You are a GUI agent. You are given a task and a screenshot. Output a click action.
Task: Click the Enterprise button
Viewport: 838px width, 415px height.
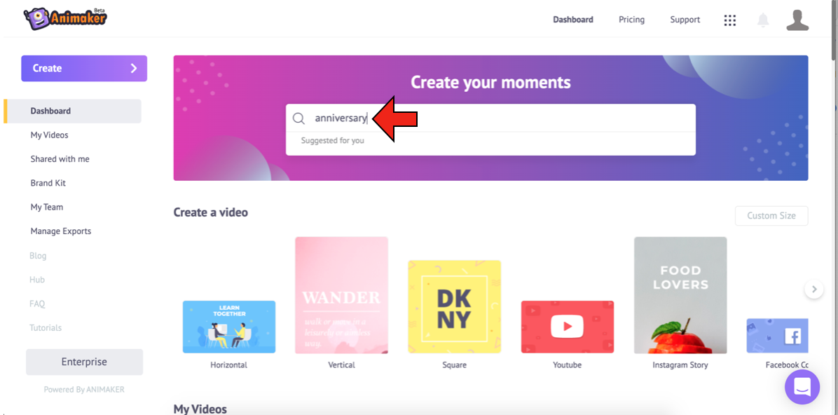[84, 362]
